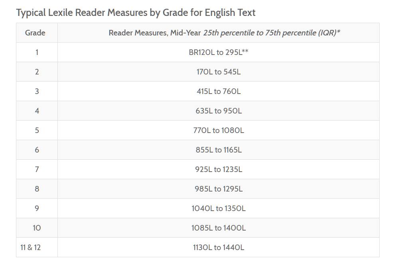This screenshot has width=402, height=266.
Task: Select the Grade 9 cell
Action: point(37,208)
